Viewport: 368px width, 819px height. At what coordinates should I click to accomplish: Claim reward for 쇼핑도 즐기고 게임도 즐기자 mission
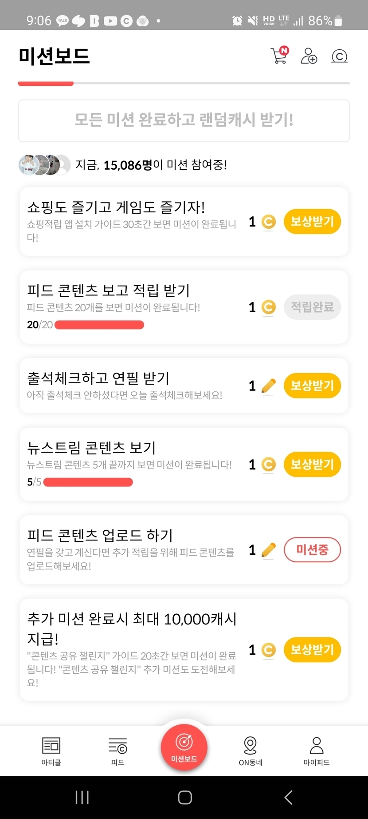(x=312, y=221)
